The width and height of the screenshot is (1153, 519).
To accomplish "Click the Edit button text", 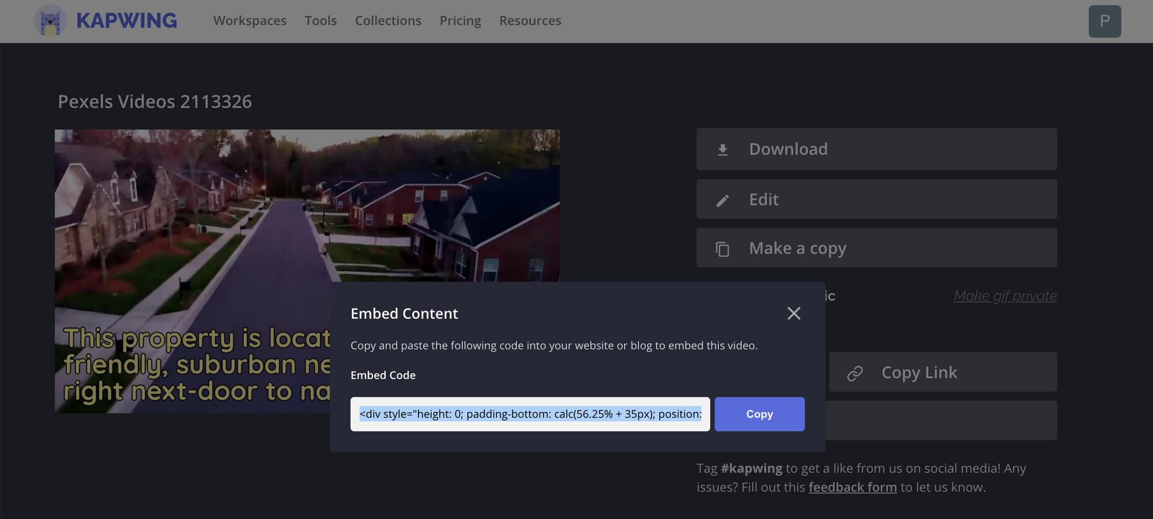I will point(763,199).
